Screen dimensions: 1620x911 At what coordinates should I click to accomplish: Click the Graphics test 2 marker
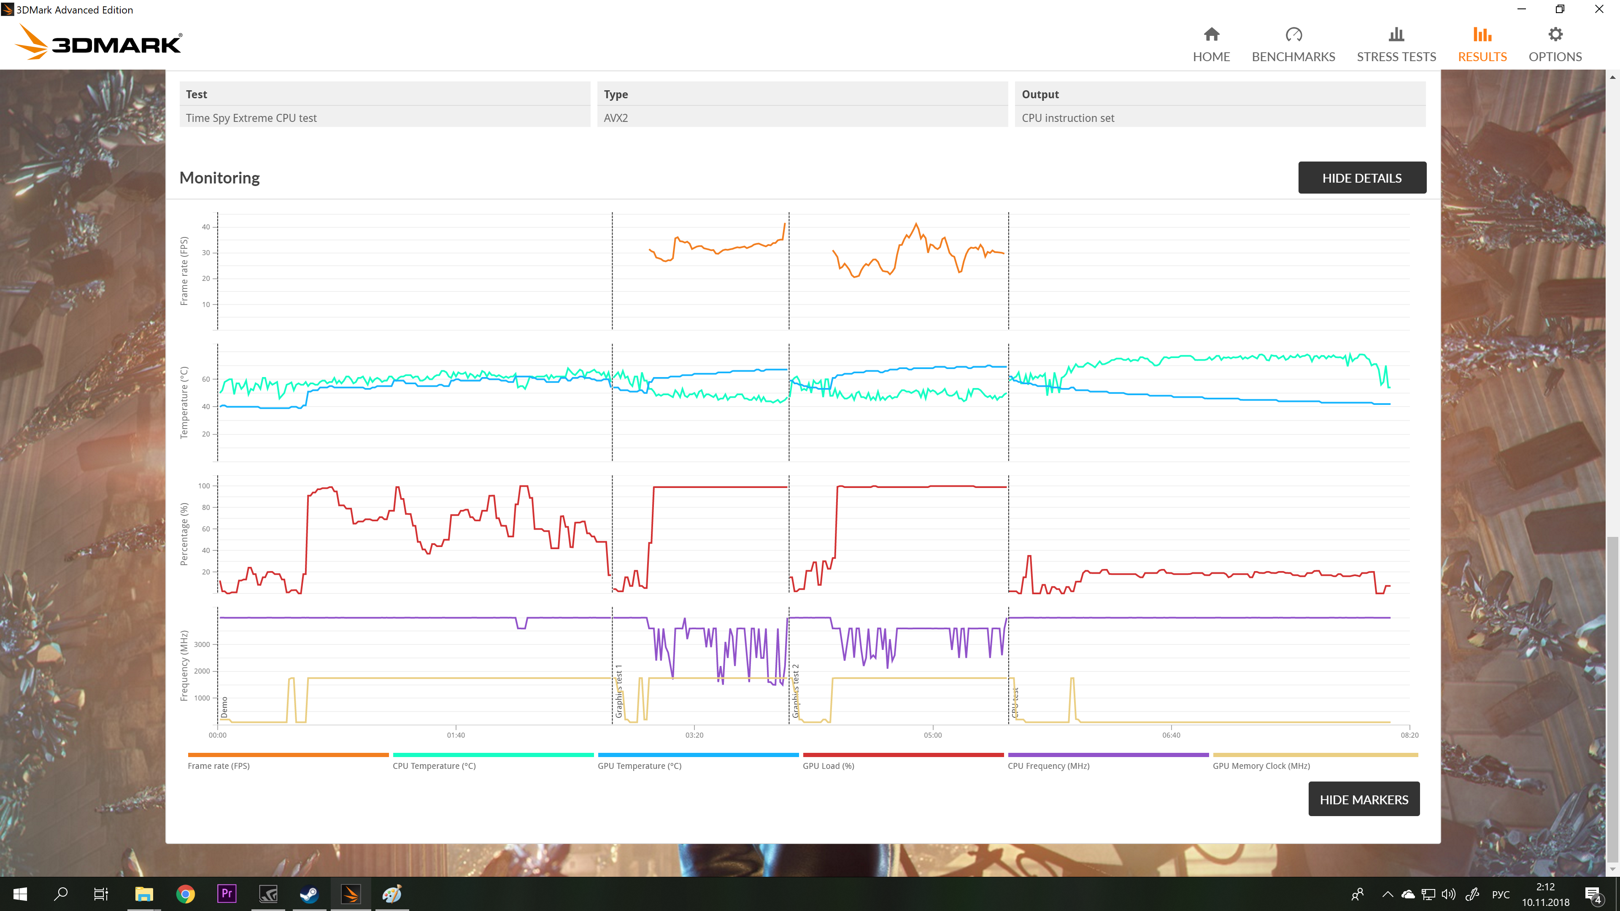pos(796,691)
